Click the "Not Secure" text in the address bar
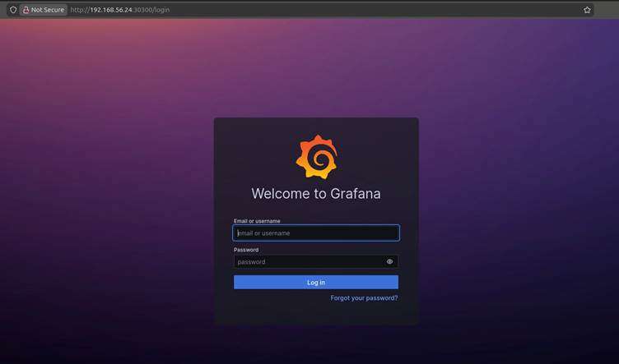This screenshot has width=619, height=364. pos(48,10)
